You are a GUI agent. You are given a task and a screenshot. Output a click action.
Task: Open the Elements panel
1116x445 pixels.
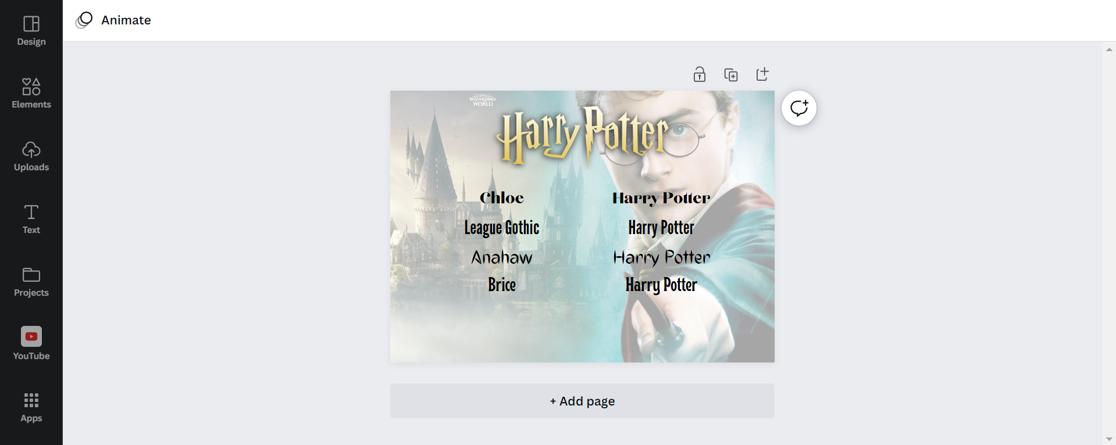coord(31,94)
